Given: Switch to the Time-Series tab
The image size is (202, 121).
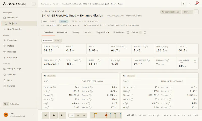Looking at the screenshot, I should [119, 32].
